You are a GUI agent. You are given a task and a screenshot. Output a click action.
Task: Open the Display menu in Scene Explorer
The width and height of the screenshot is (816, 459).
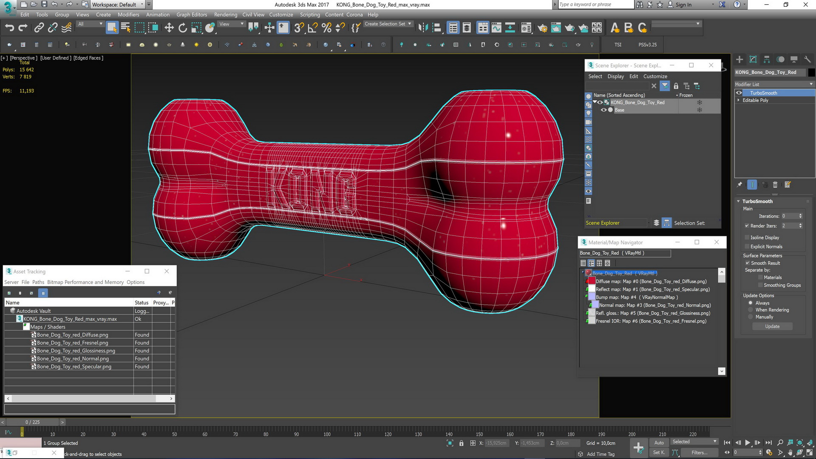point(615,76)
